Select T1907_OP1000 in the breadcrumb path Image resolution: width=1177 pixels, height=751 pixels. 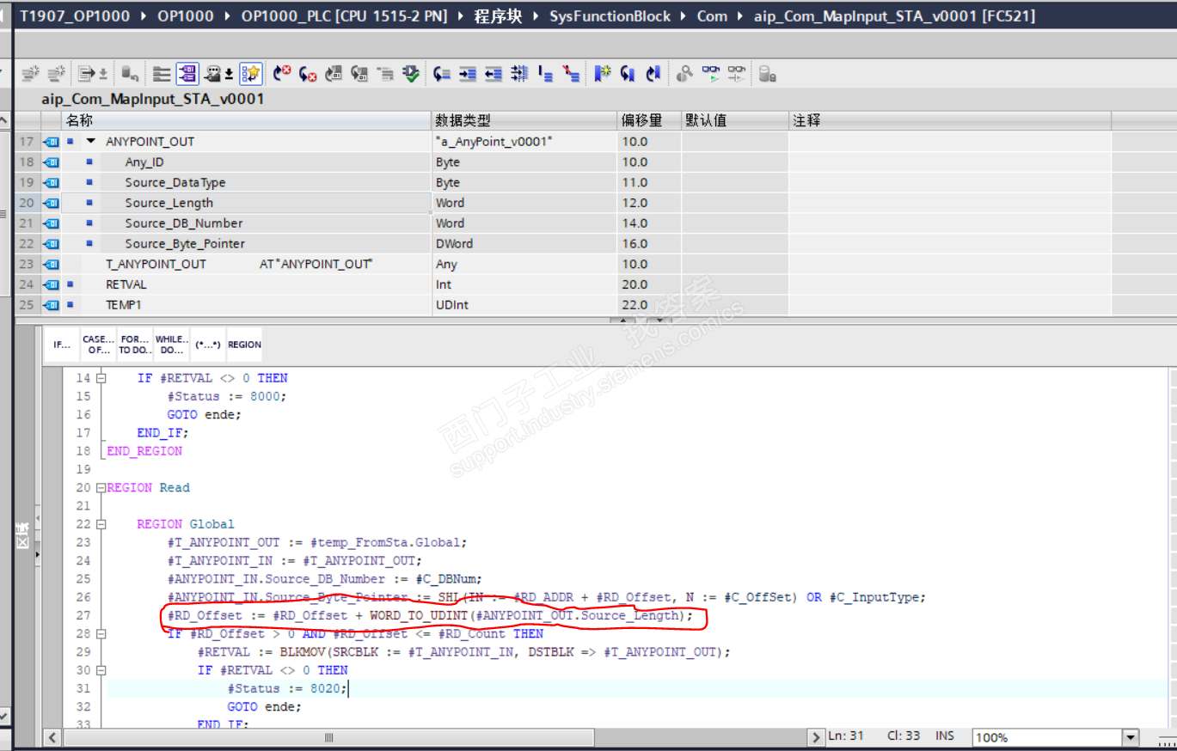pos(75,16)
